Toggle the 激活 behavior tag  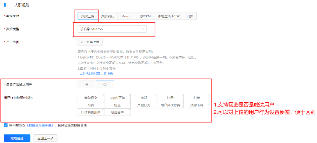(x=144, y=97)
